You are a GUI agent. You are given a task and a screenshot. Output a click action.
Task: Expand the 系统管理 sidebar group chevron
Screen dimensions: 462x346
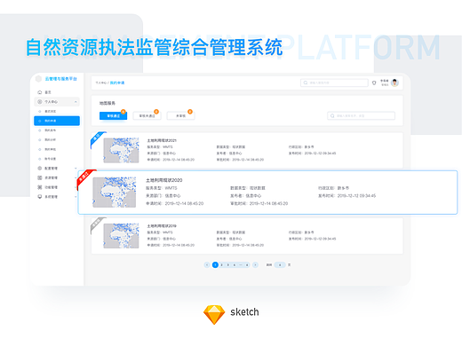76,197
